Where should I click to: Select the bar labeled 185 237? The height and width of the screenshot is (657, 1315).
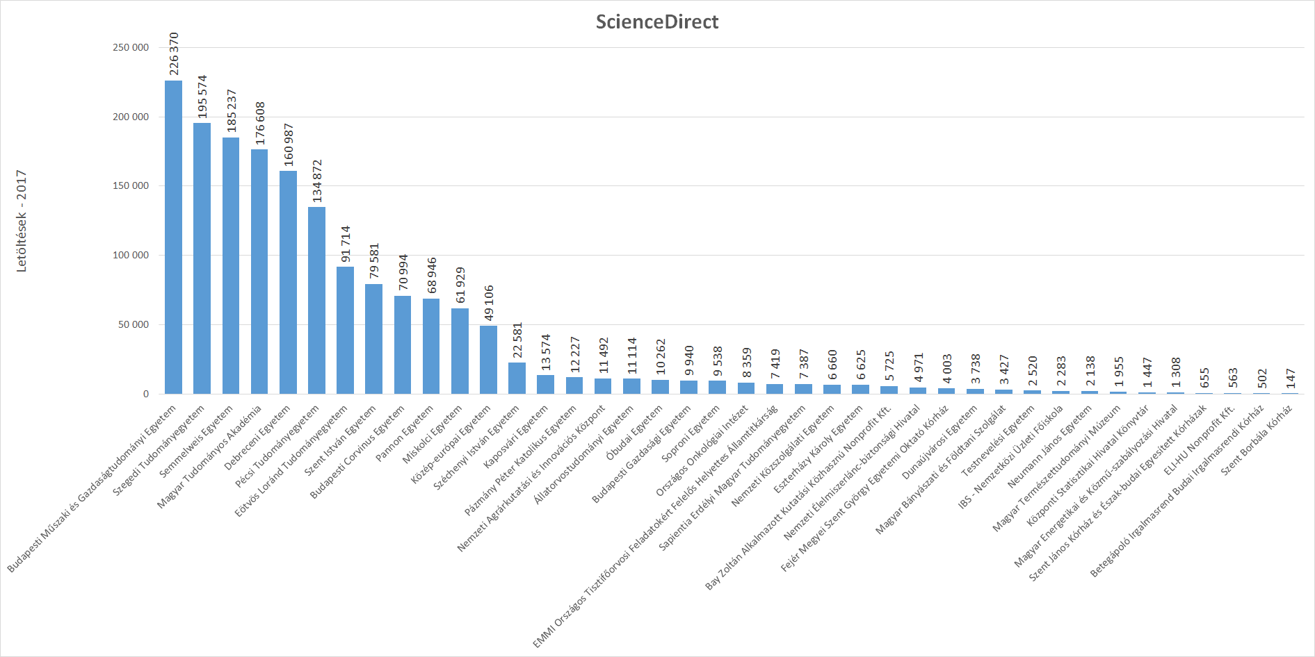pyautogui.click(x=231, y=265)
